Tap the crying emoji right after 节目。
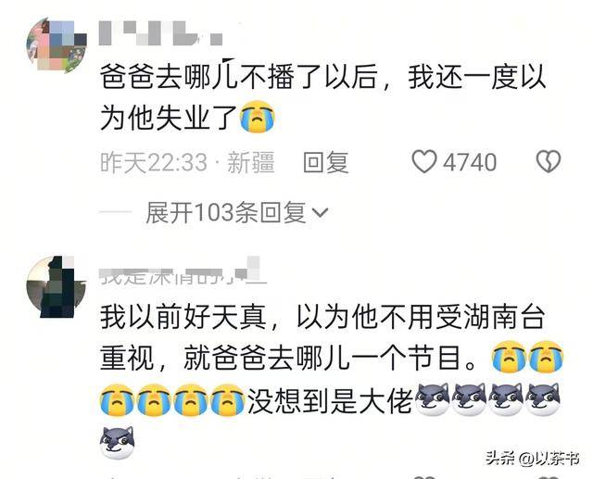The width and height of the screenshot is (593, 479). click(x=509, y=357)
